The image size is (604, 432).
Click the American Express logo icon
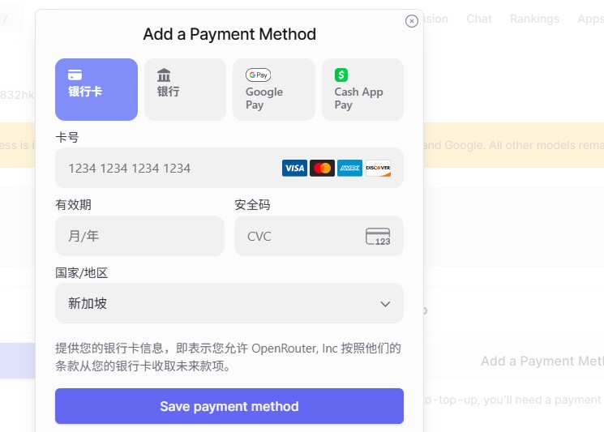(x=349, y=168)
